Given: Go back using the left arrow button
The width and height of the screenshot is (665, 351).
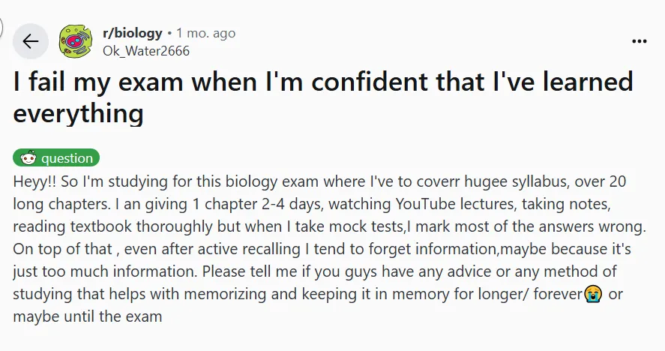Looking at the screenshot, I should click(31, 41).
